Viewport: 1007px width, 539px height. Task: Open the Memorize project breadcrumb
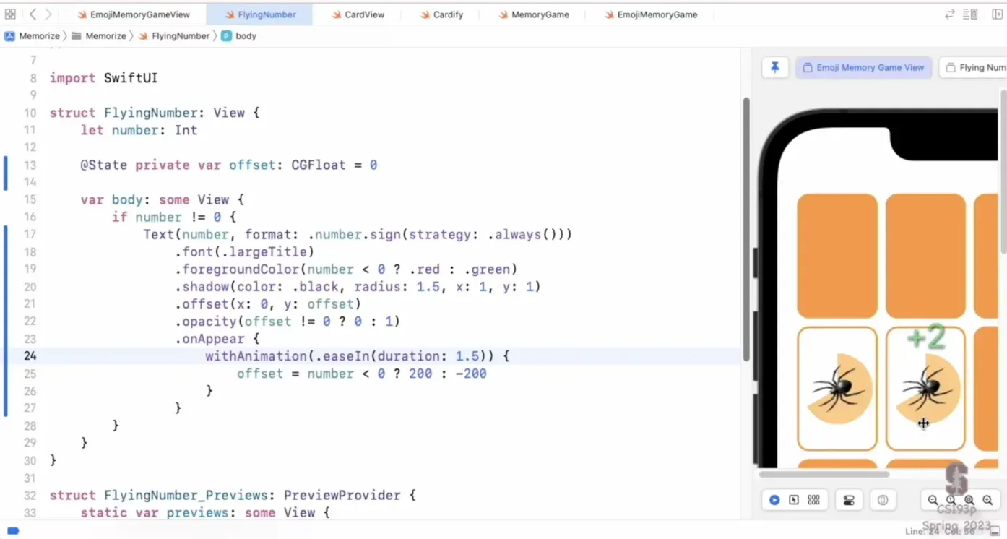33,36
